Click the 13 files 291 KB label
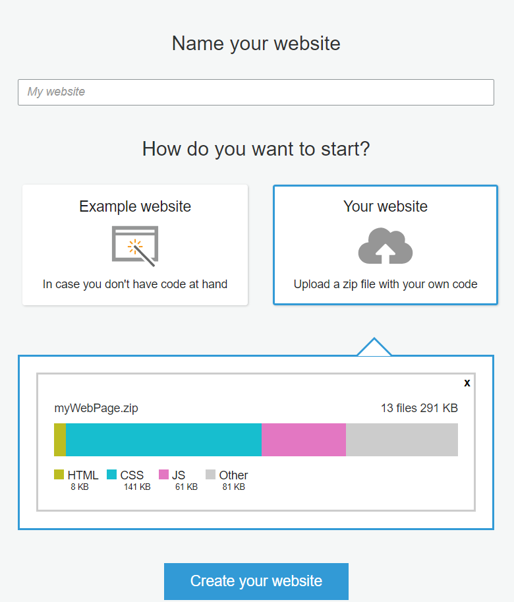 pyautogui.click(x=419, y=408)
